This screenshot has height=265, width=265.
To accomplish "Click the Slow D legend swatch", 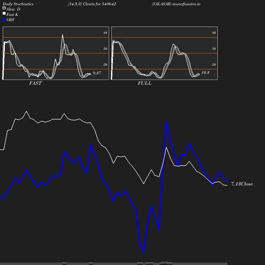I will 4,8.
